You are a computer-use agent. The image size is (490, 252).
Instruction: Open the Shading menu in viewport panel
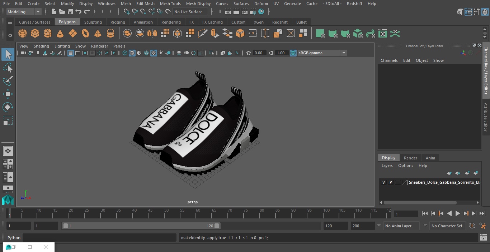41,46
